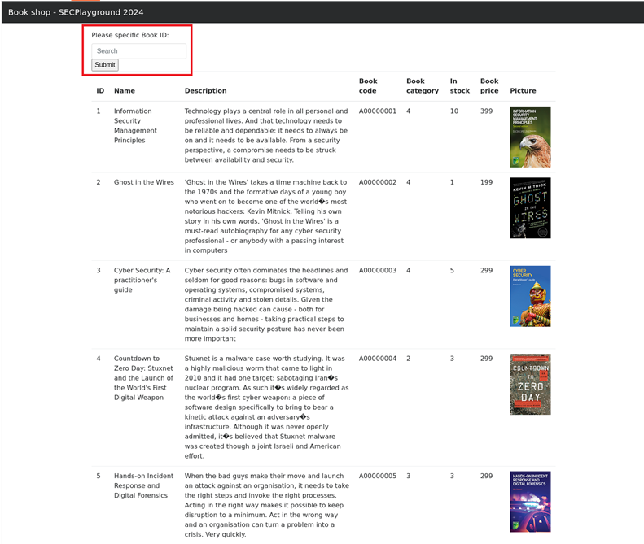
Task: Click the Book ID search input field
Action: pyautogui.click(x=138, y=51)
